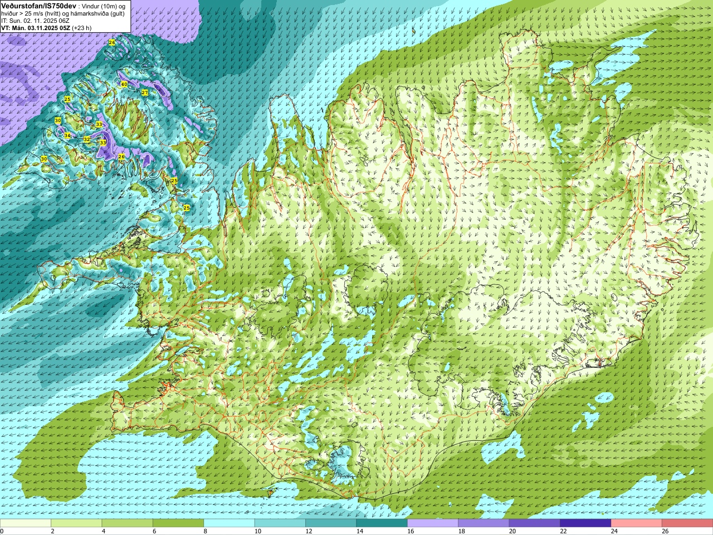Select the dark teal 14–16 legend swatch
Screen dimensions: 713x535
pos(382,523)
